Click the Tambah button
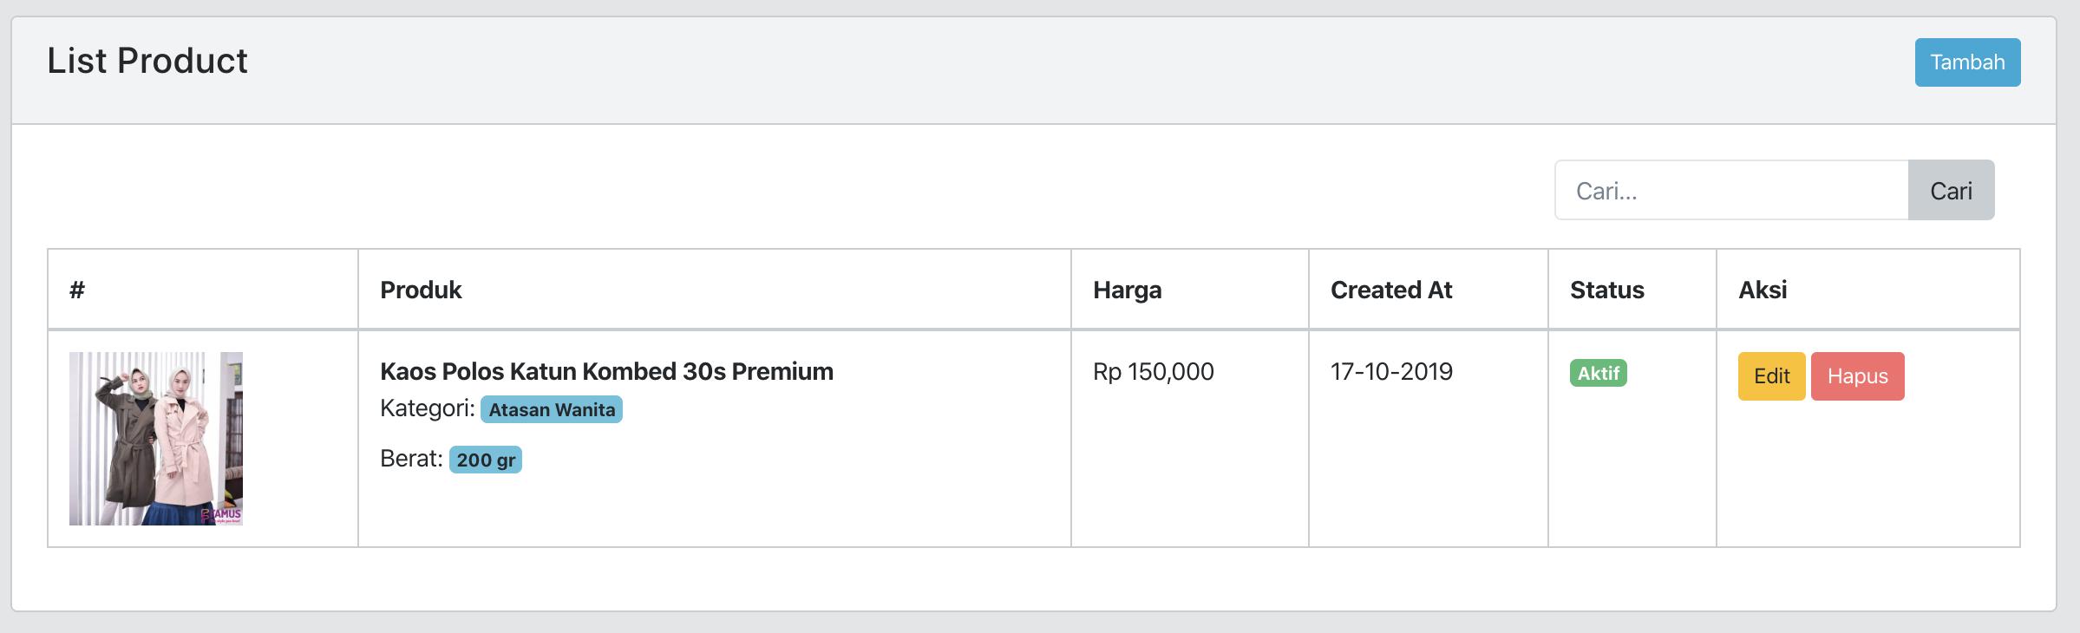Image resolution: width=2080 pixels, height=633 pixels. tap(1967, 62)
